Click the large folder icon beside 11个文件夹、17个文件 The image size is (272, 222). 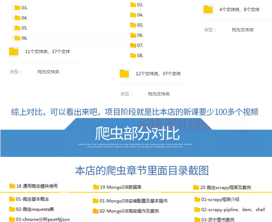tap(14, 51)
